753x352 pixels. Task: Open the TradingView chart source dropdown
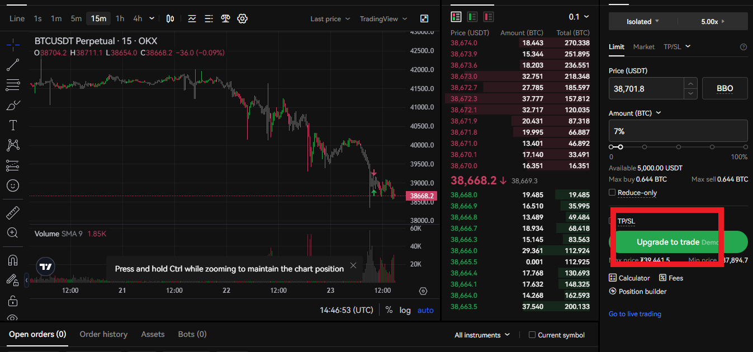point(383,19)
